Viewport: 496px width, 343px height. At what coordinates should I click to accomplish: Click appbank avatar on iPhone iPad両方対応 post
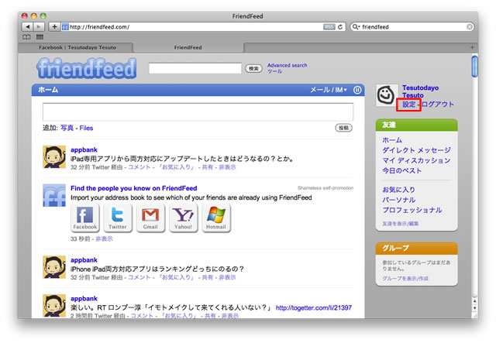point(54,267)
